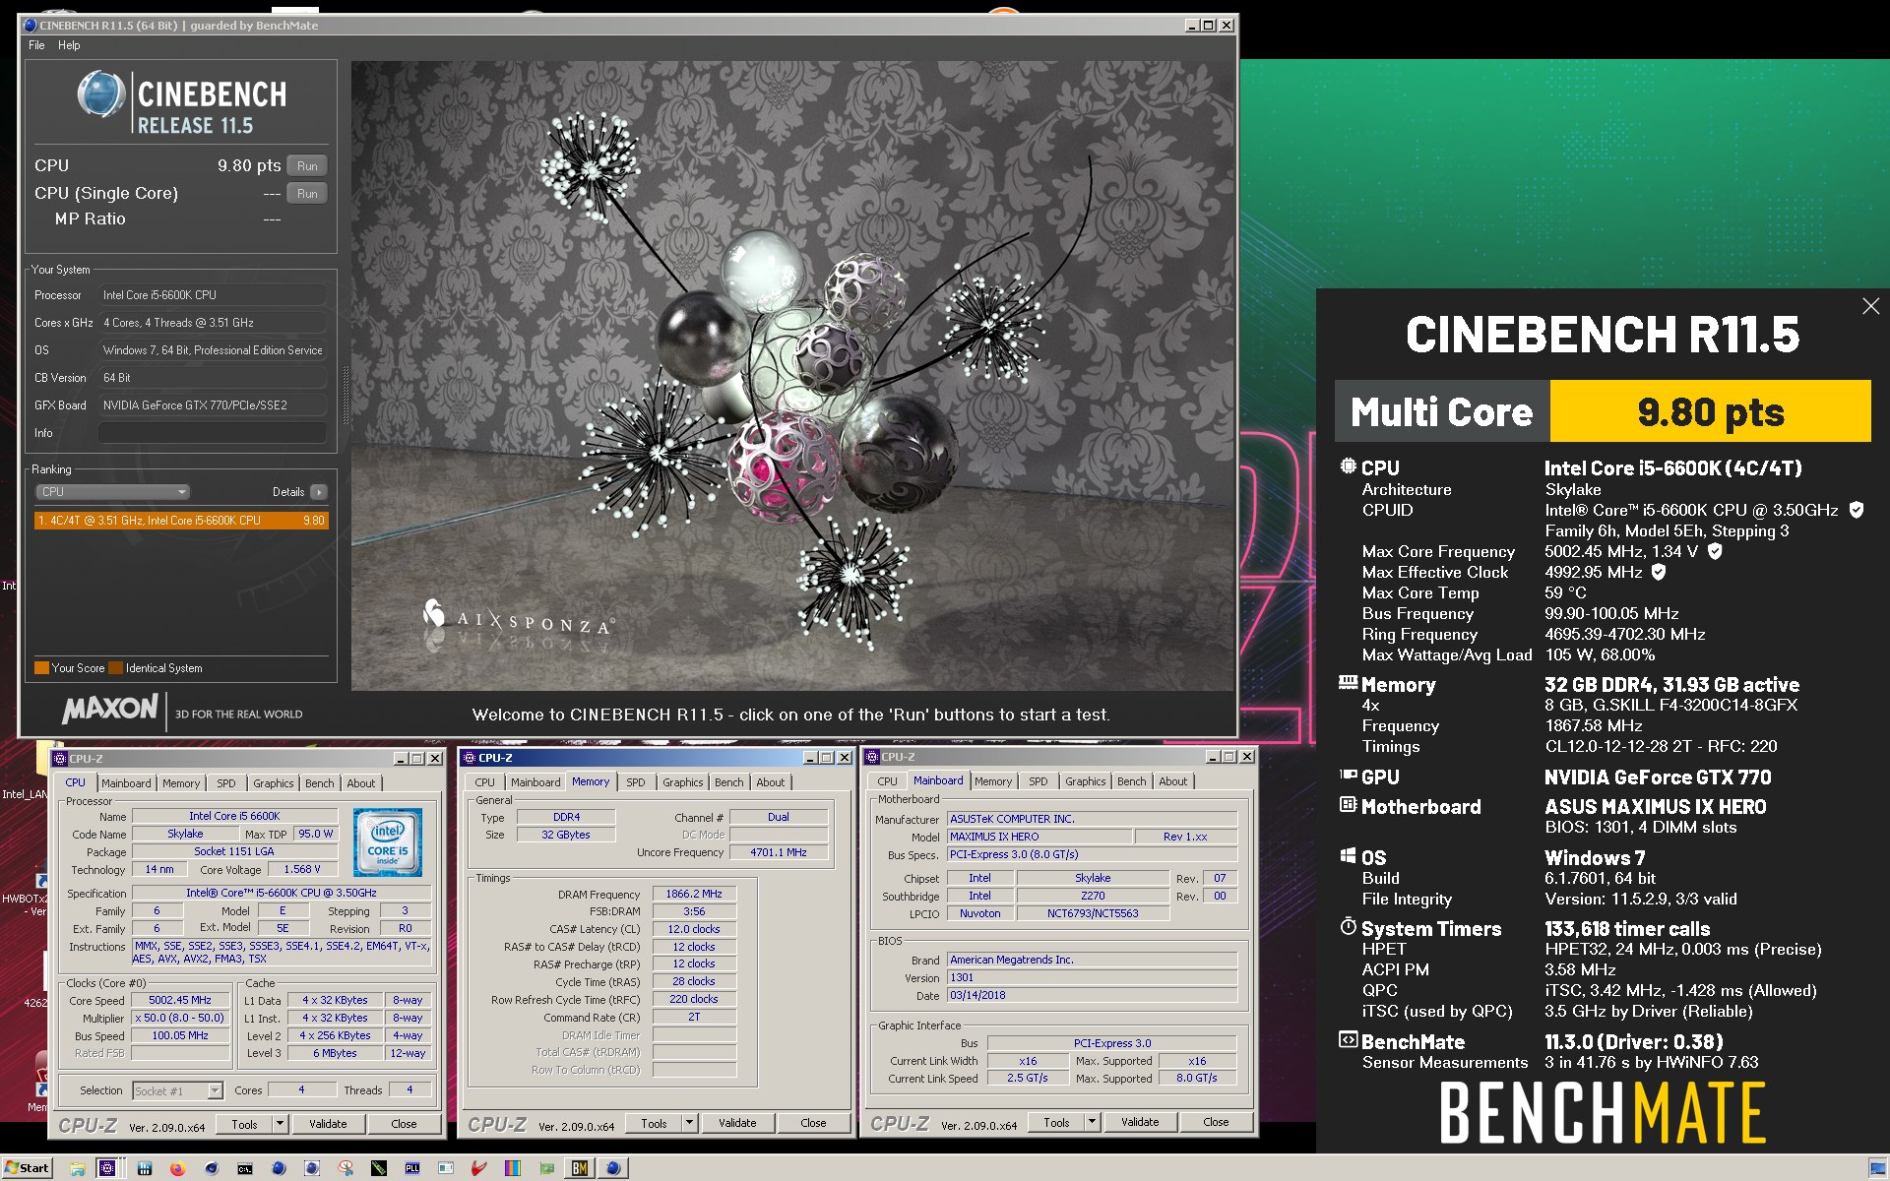Screen dimensions: 1890x1181
Task: Switch to About tab in CPU-Z Memory window
Action: 770,782
